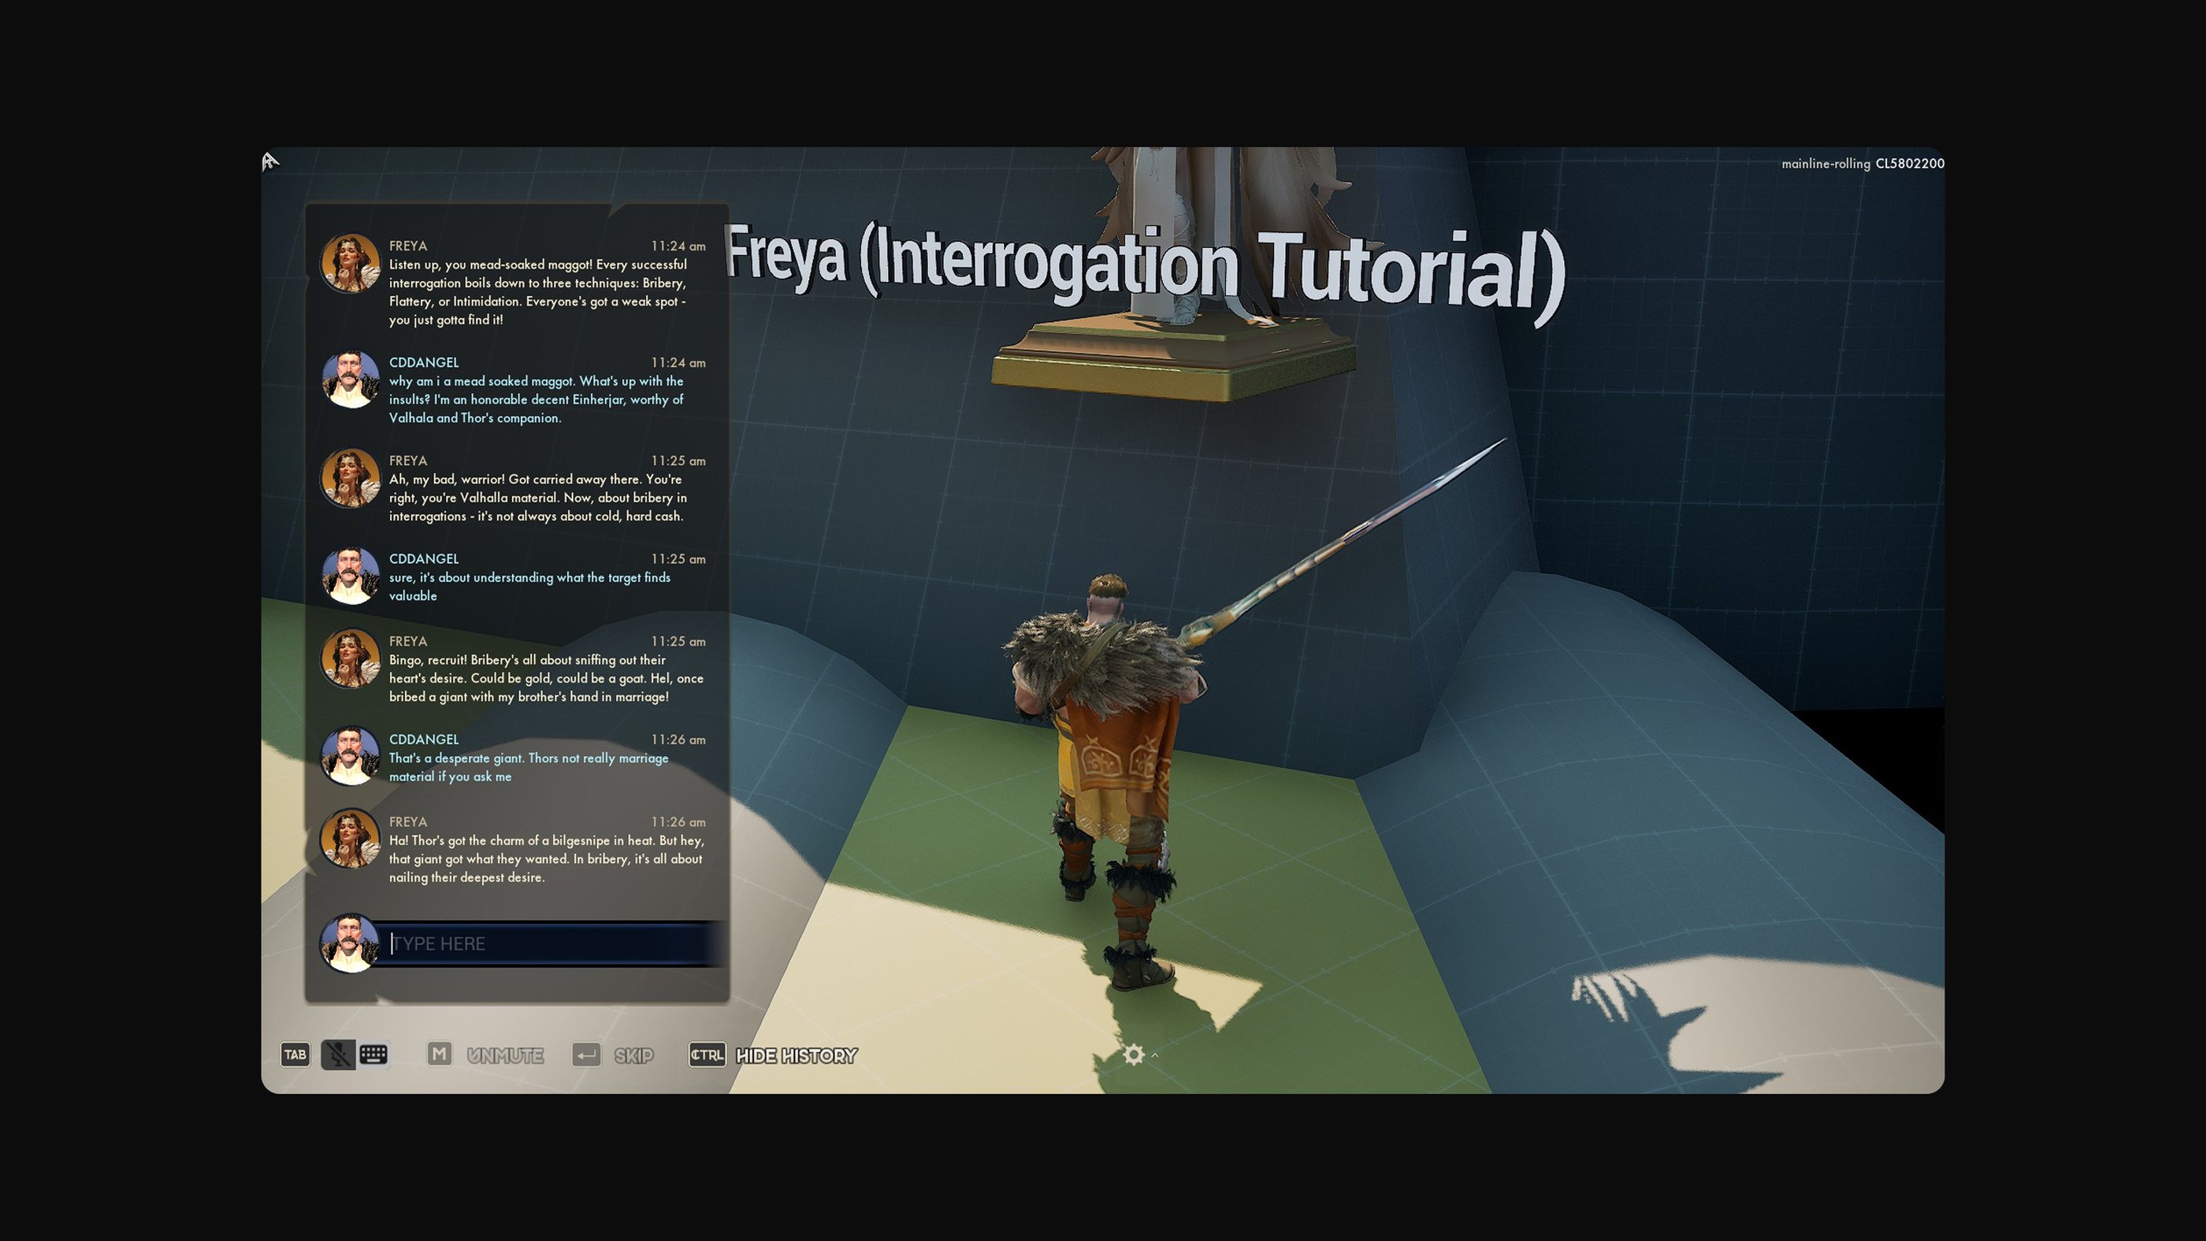Image resolution: width=2206 pixels, height=1241 pixels.
Task: Hide the chat history
Action: 797,1055
